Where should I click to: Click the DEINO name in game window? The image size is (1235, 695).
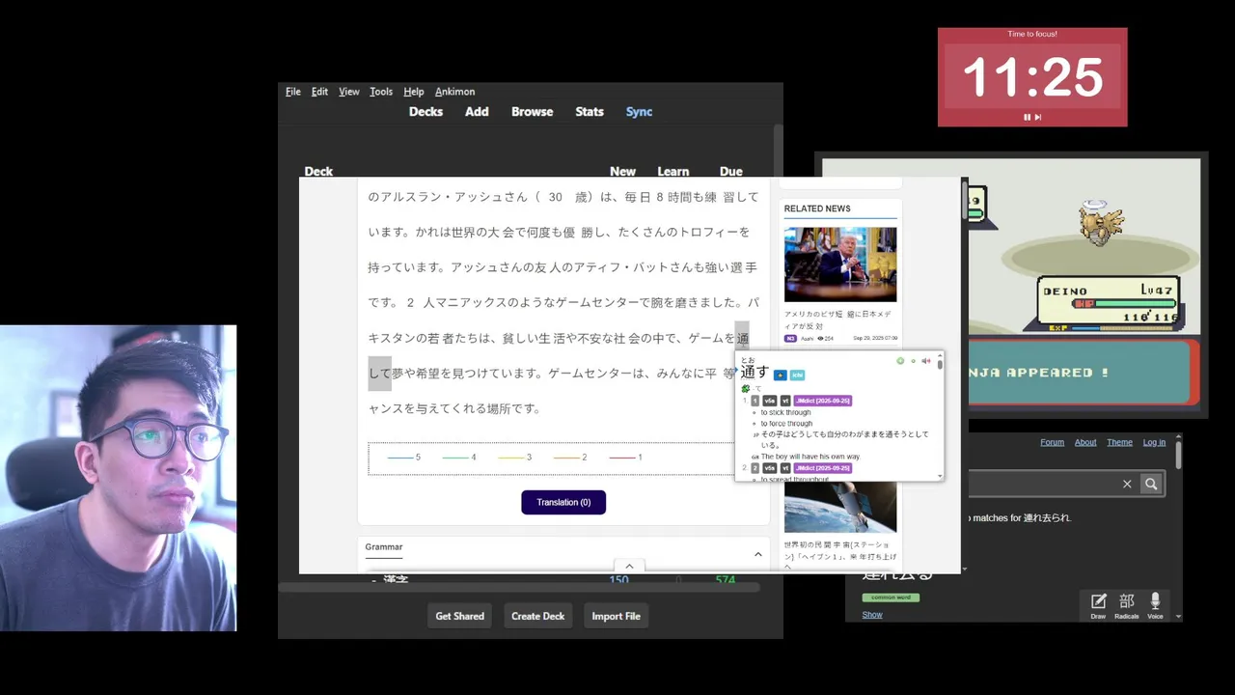[1064, 291]
